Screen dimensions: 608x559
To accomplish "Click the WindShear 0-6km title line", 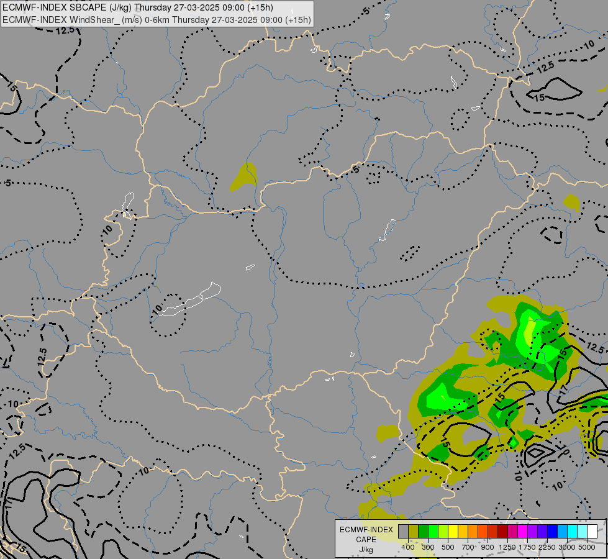I will (x=157, y=20).
